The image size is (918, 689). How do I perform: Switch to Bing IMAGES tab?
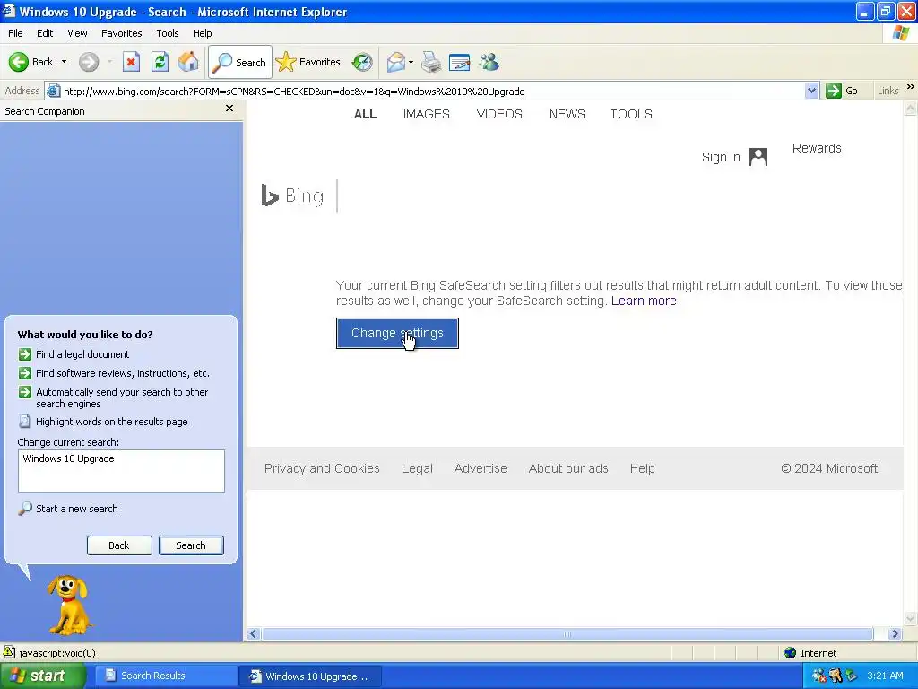[x=426, y=114]
